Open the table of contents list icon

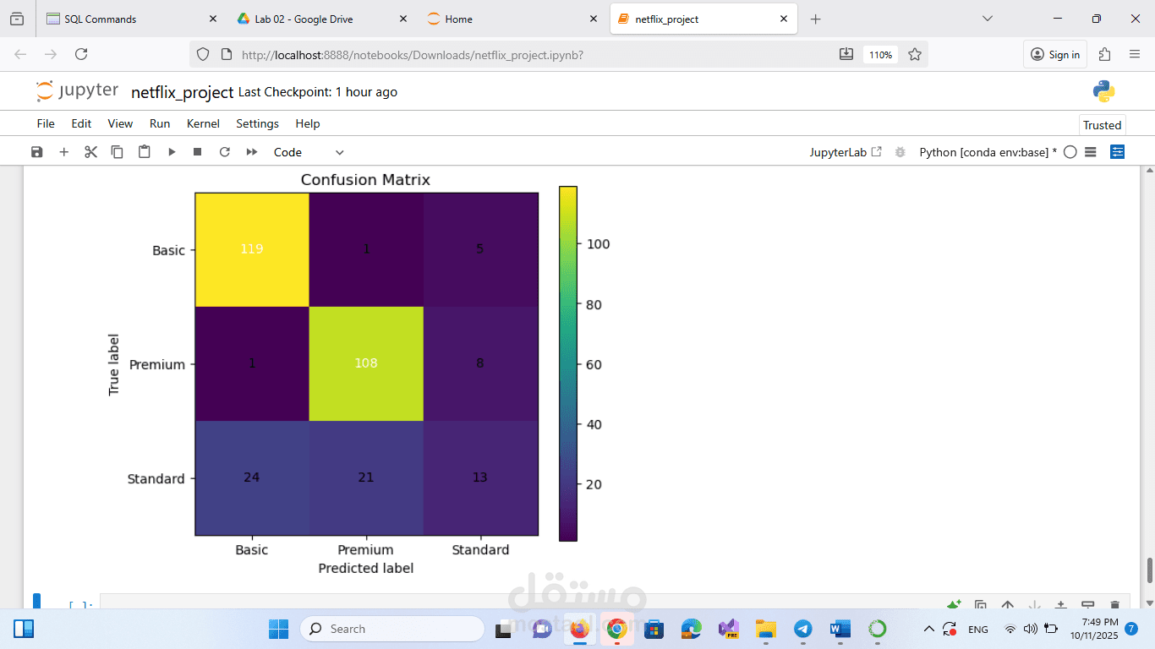pos(1091,152)
